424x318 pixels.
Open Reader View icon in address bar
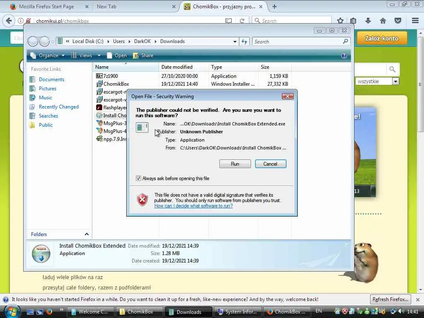229,21
